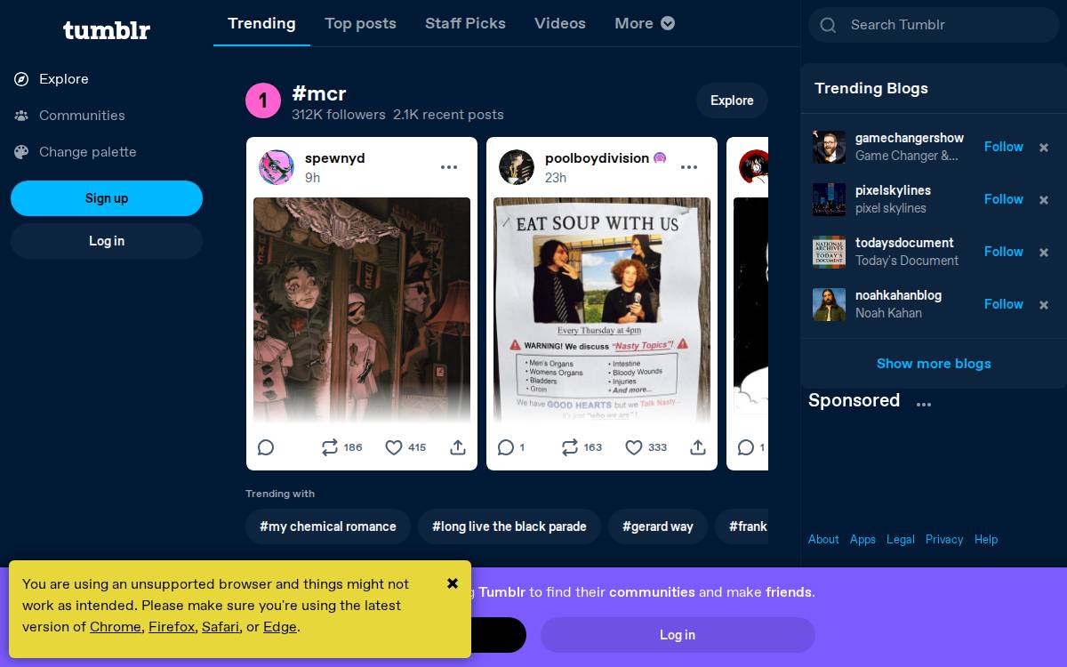
Task: Close the unsupported browser warning
Action: [453, 583]
